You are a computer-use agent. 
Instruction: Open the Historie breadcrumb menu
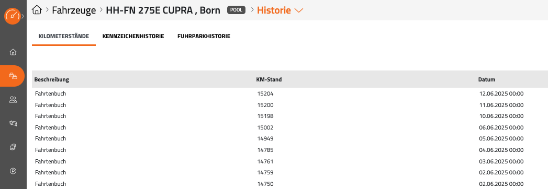pos(274,10)
